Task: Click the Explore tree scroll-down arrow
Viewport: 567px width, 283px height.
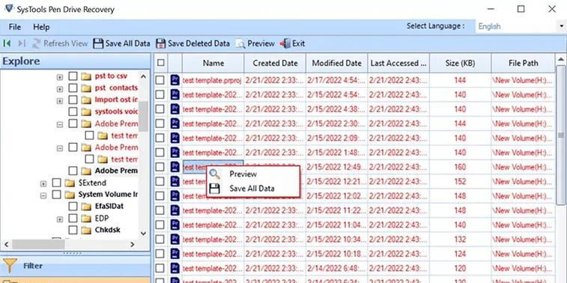Action: (x=144, y=234)
